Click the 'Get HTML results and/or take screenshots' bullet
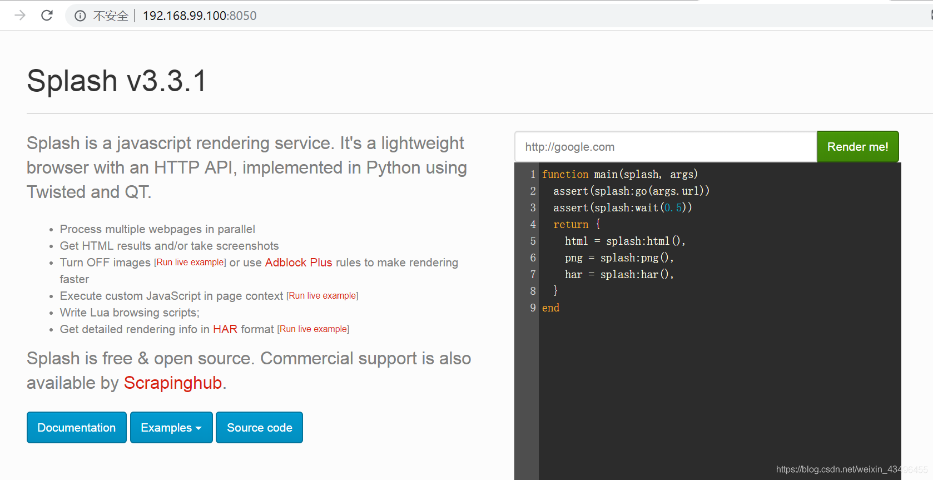933x480 pixels. click(x=169, y=246)
